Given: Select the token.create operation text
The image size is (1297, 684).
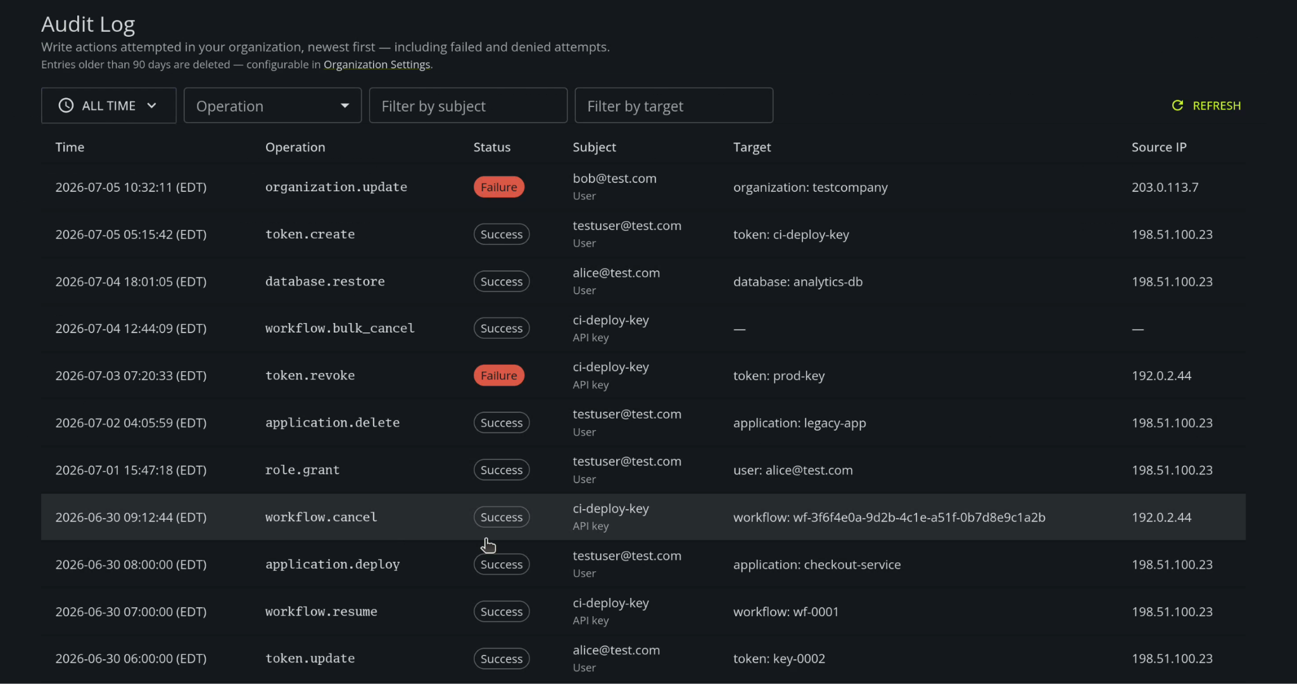Looking at the screenshot, I should coord(310,234).
